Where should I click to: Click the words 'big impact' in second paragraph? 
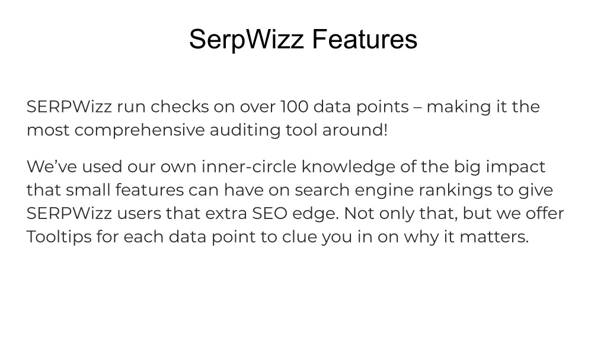point(499,166)
